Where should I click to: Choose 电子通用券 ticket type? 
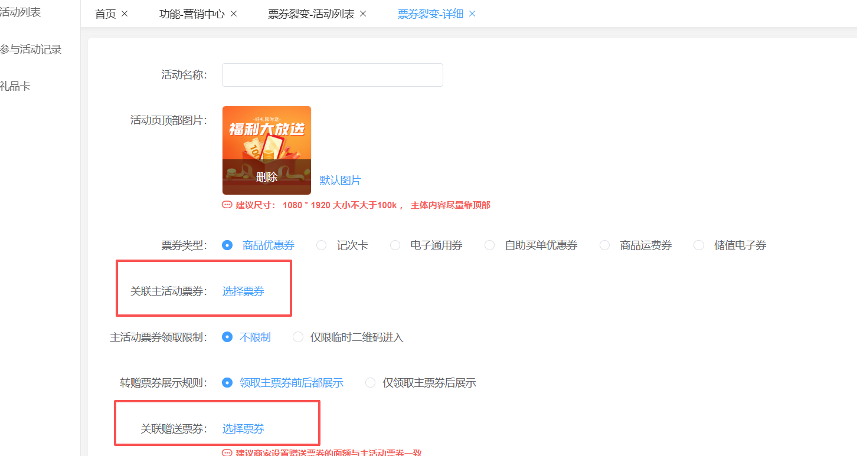(x=395, y=245)
